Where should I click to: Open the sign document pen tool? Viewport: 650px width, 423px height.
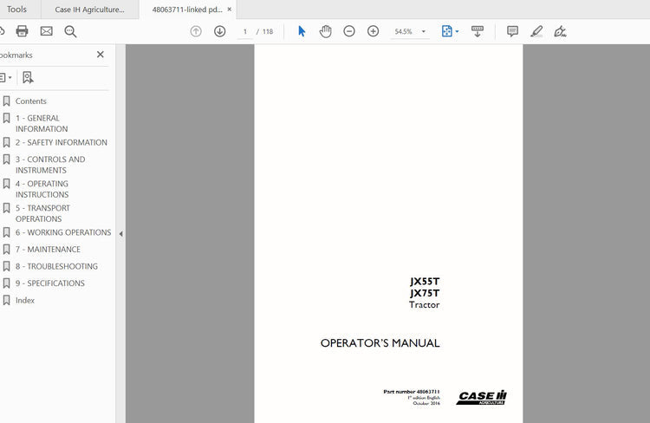click(x=560, y=31)
